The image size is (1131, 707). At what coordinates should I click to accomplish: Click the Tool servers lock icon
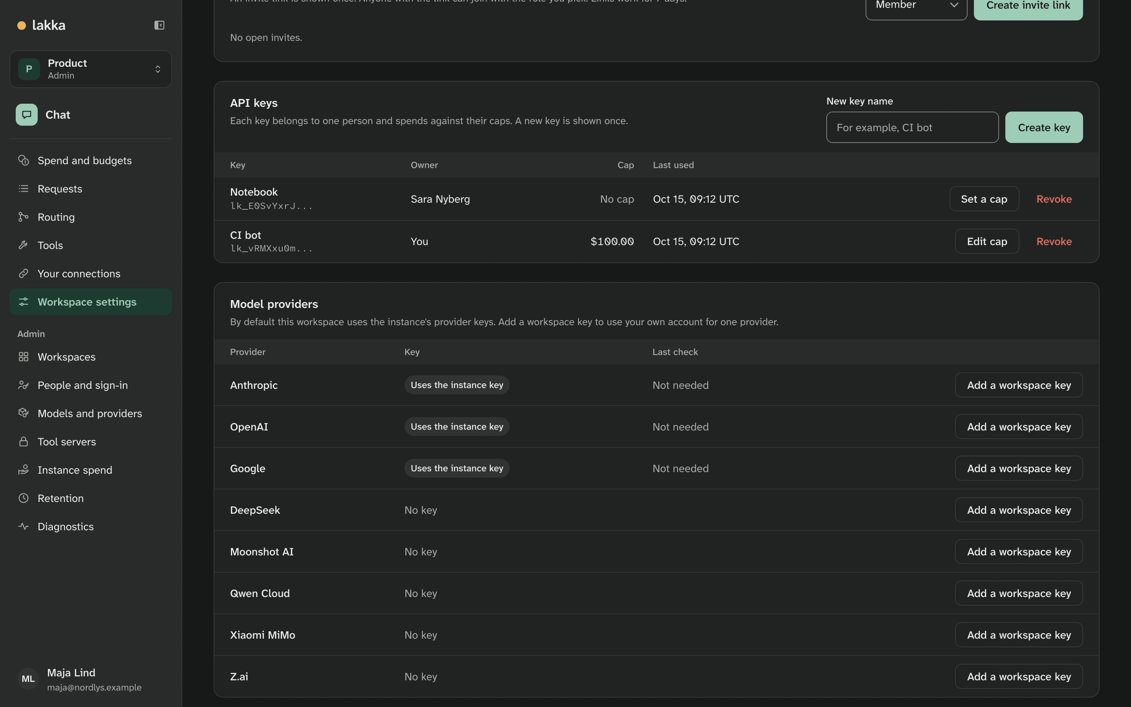24,442
